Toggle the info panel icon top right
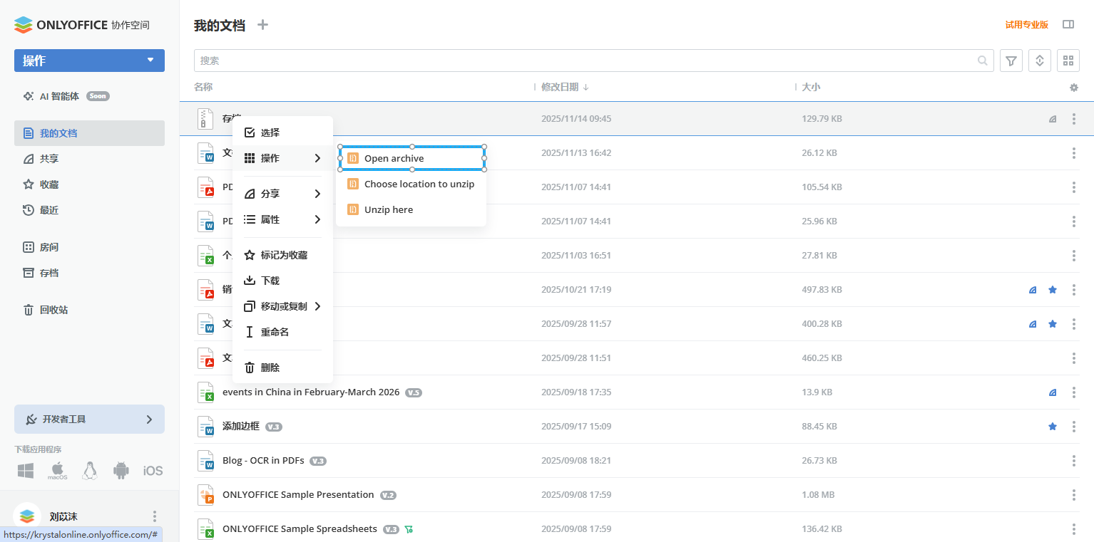 click(1068, 24)
